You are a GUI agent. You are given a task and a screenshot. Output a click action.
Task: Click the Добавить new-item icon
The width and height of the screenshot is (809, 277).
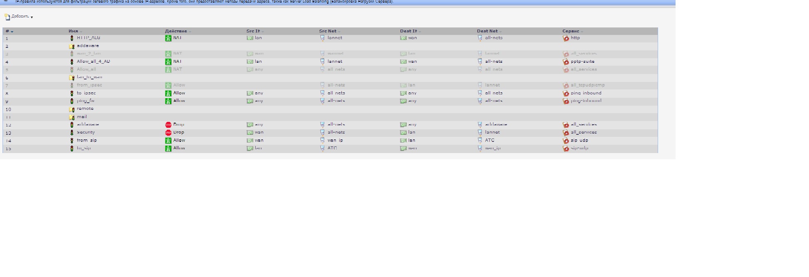[x=7, y=17]
